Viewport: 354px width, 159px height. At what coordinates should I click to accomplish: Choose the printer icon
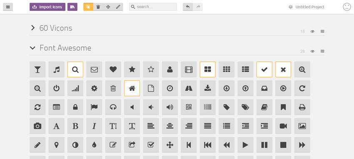(x=302, y=107)
